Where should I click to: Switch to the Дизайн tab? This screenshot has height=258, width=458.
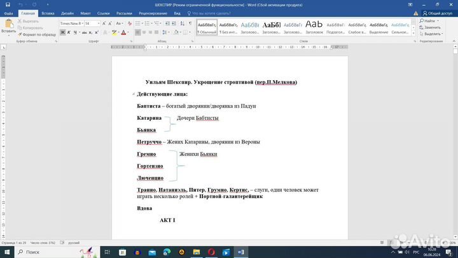[x=67, y=13]
